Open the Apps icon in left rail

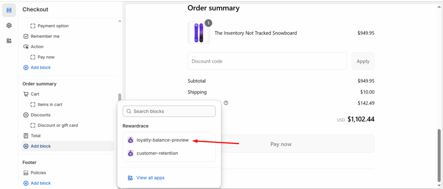[x=9, y=41]
